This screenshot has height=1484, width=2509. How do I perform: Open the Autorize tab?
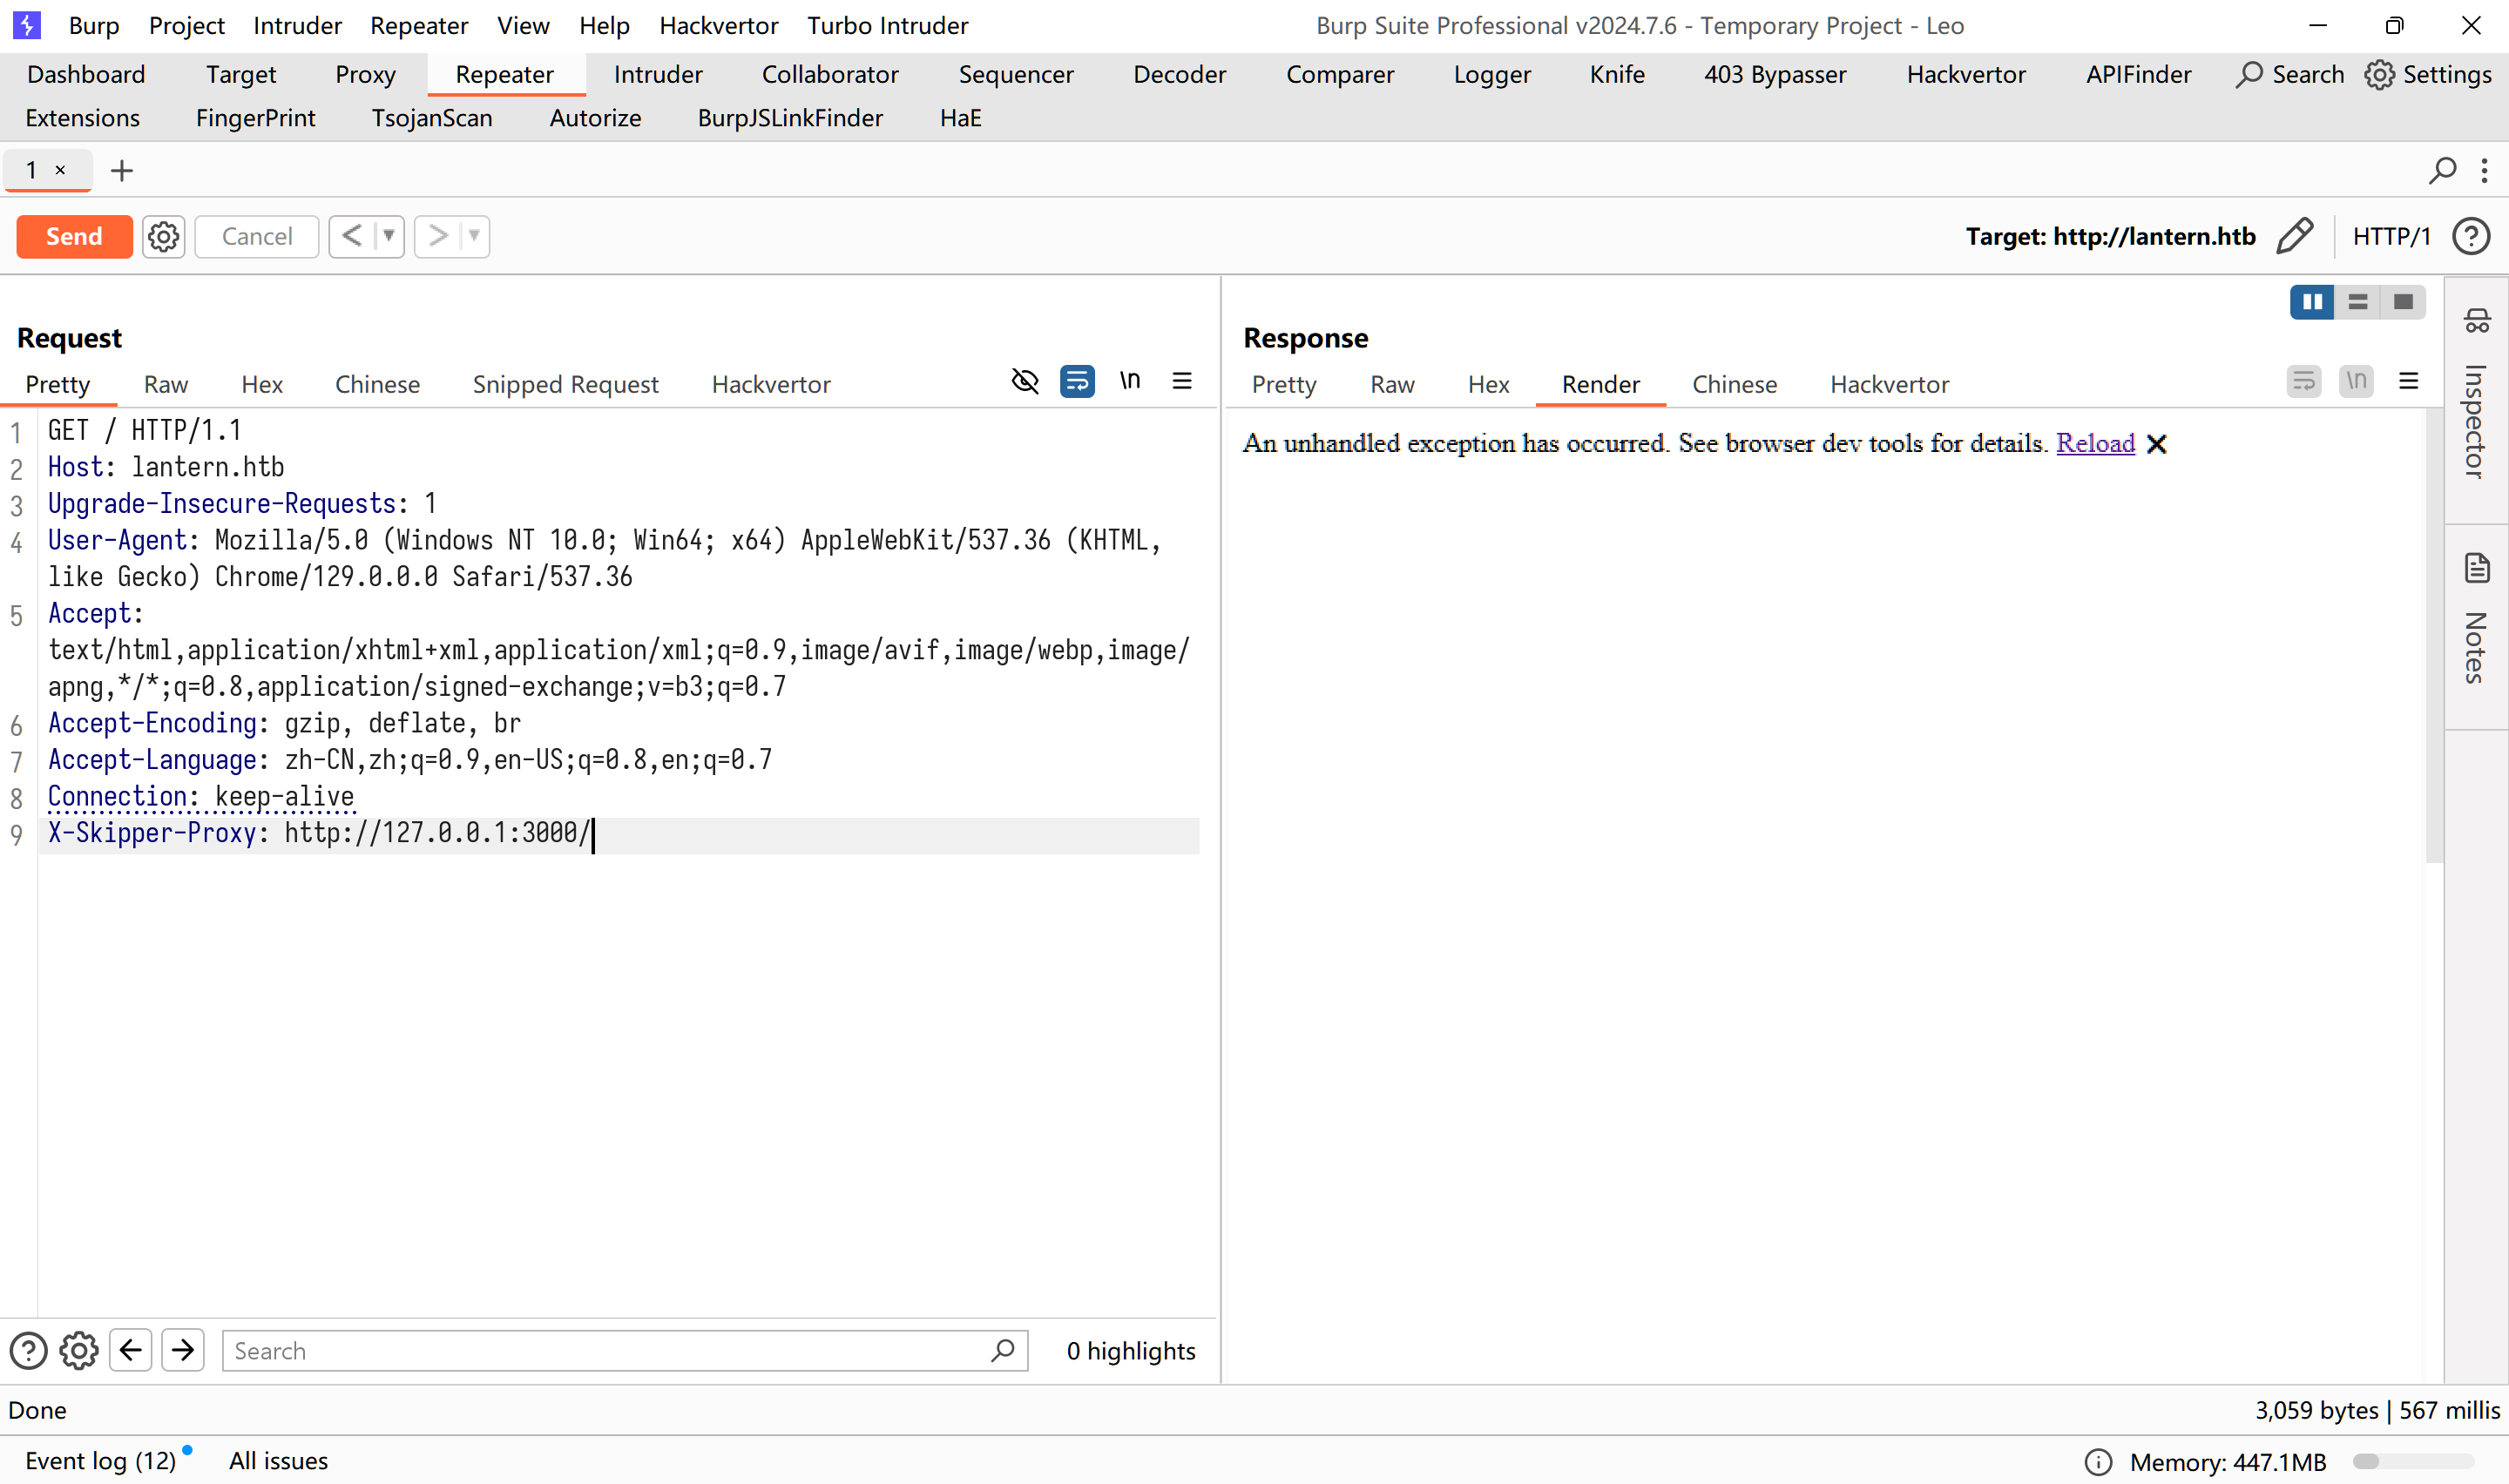[x=595, y=118]
